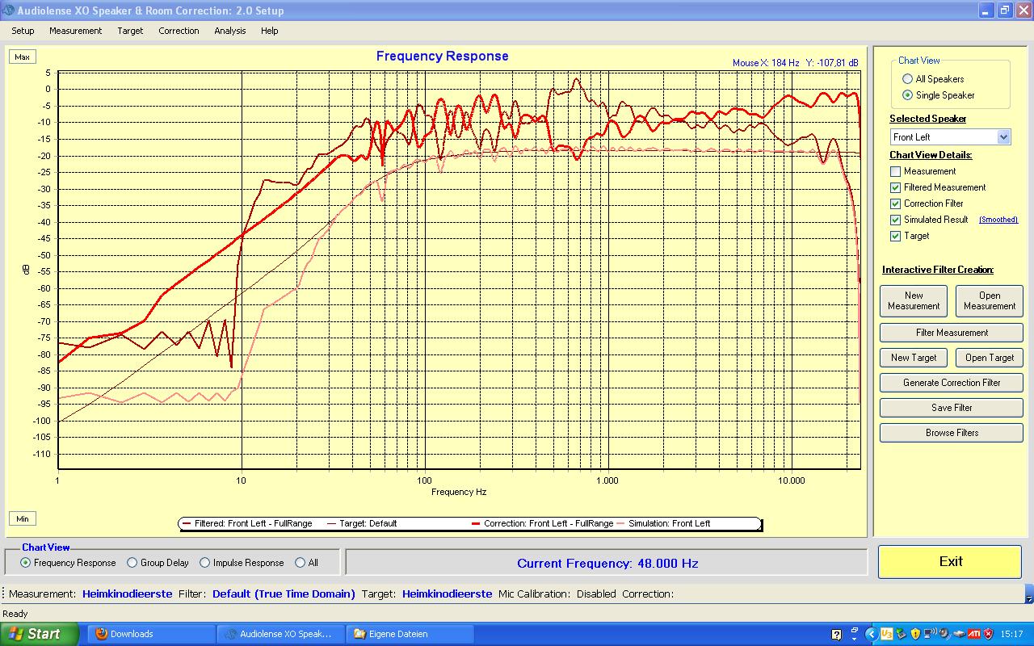1034x646 pixels.
Task: Click the wireless network tray icon
Action: [x=930, y=634]
